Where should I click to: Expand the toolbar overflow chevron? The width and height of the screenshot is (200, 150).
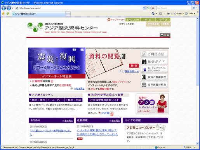pyautogui.click(x=198, y=12)
